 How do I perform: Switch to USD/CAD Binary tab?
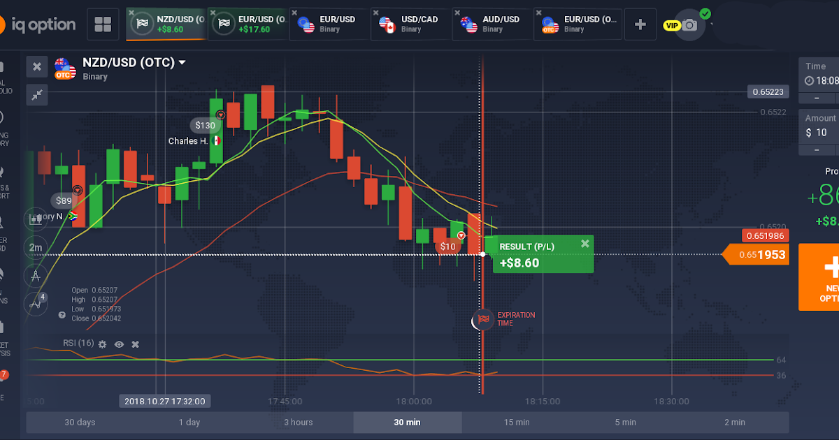pyautogui.click(x=410, y=24)
